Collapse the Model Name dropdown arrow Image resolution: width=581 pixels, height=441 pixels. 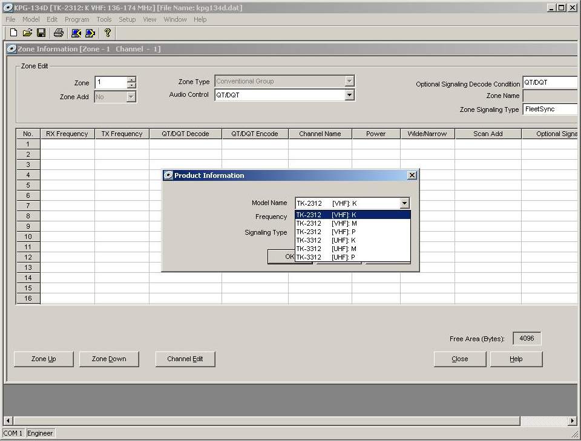[x=404, y=203]
